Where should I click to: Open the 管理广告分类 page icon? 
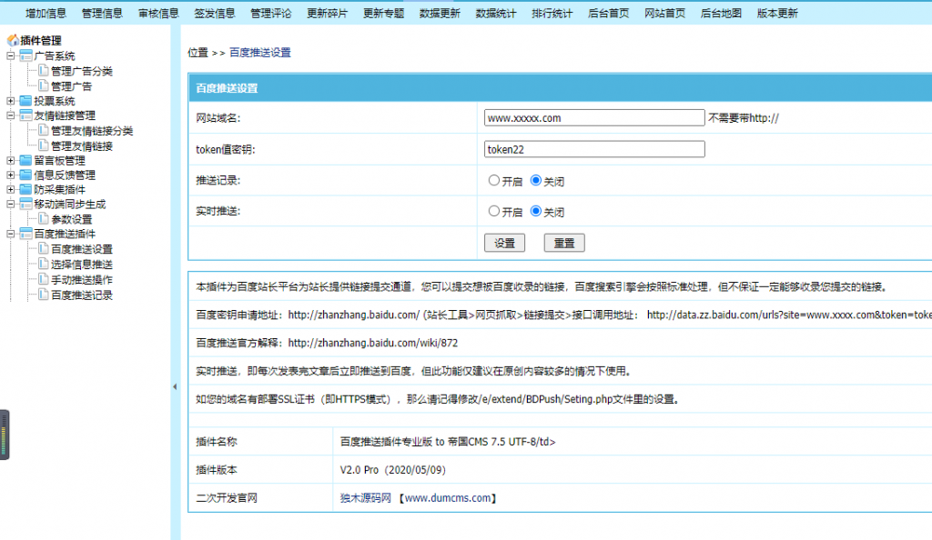(x=42, y=71)
